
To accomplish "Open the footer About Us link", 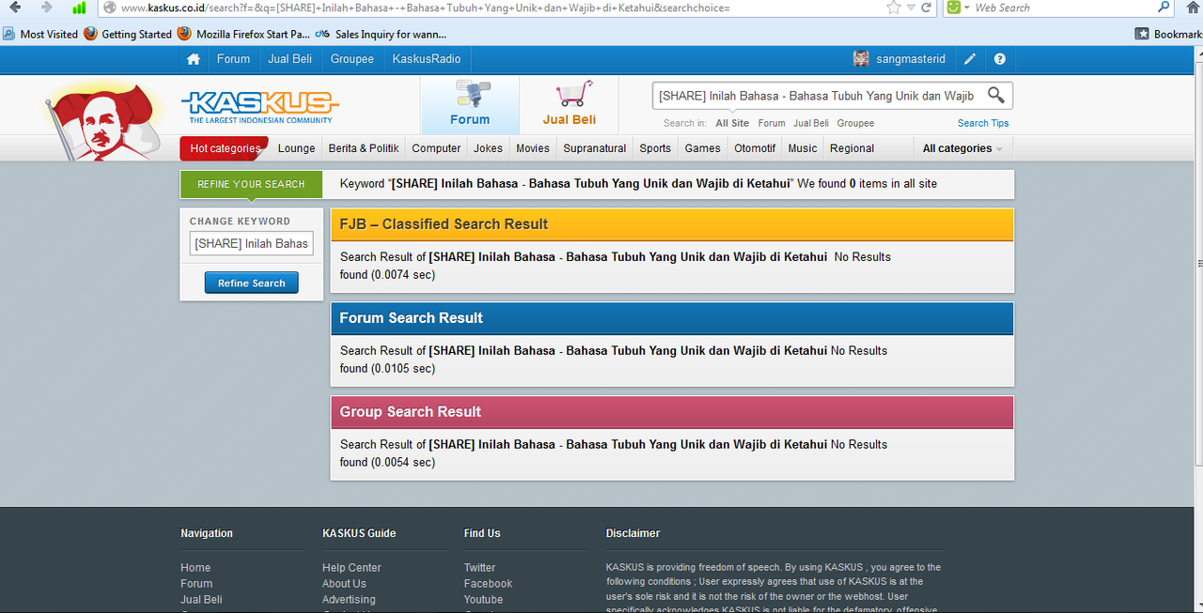I will [344, 584].
